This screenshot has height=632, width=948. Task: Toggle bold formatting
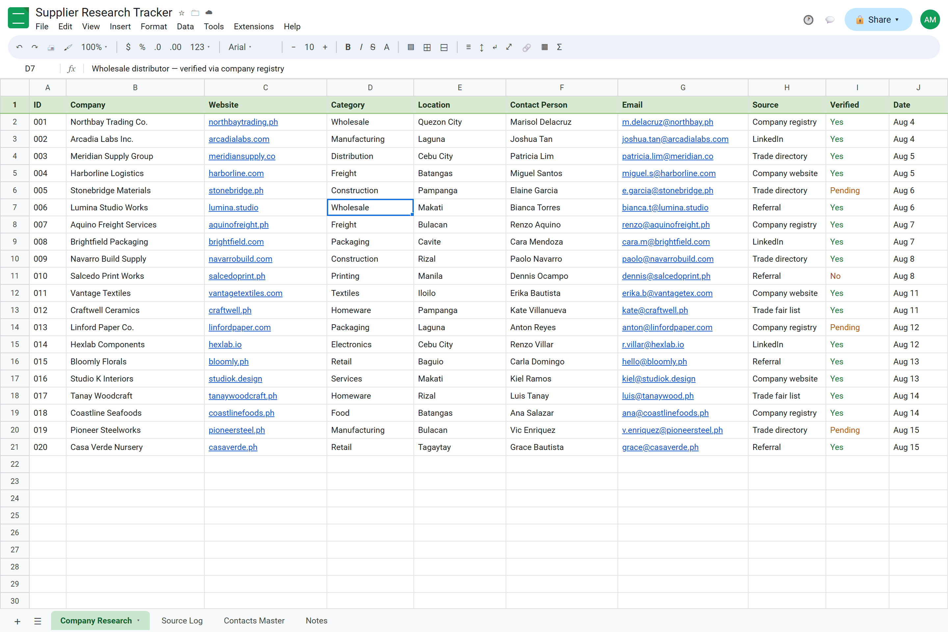[x=348, y=47]
